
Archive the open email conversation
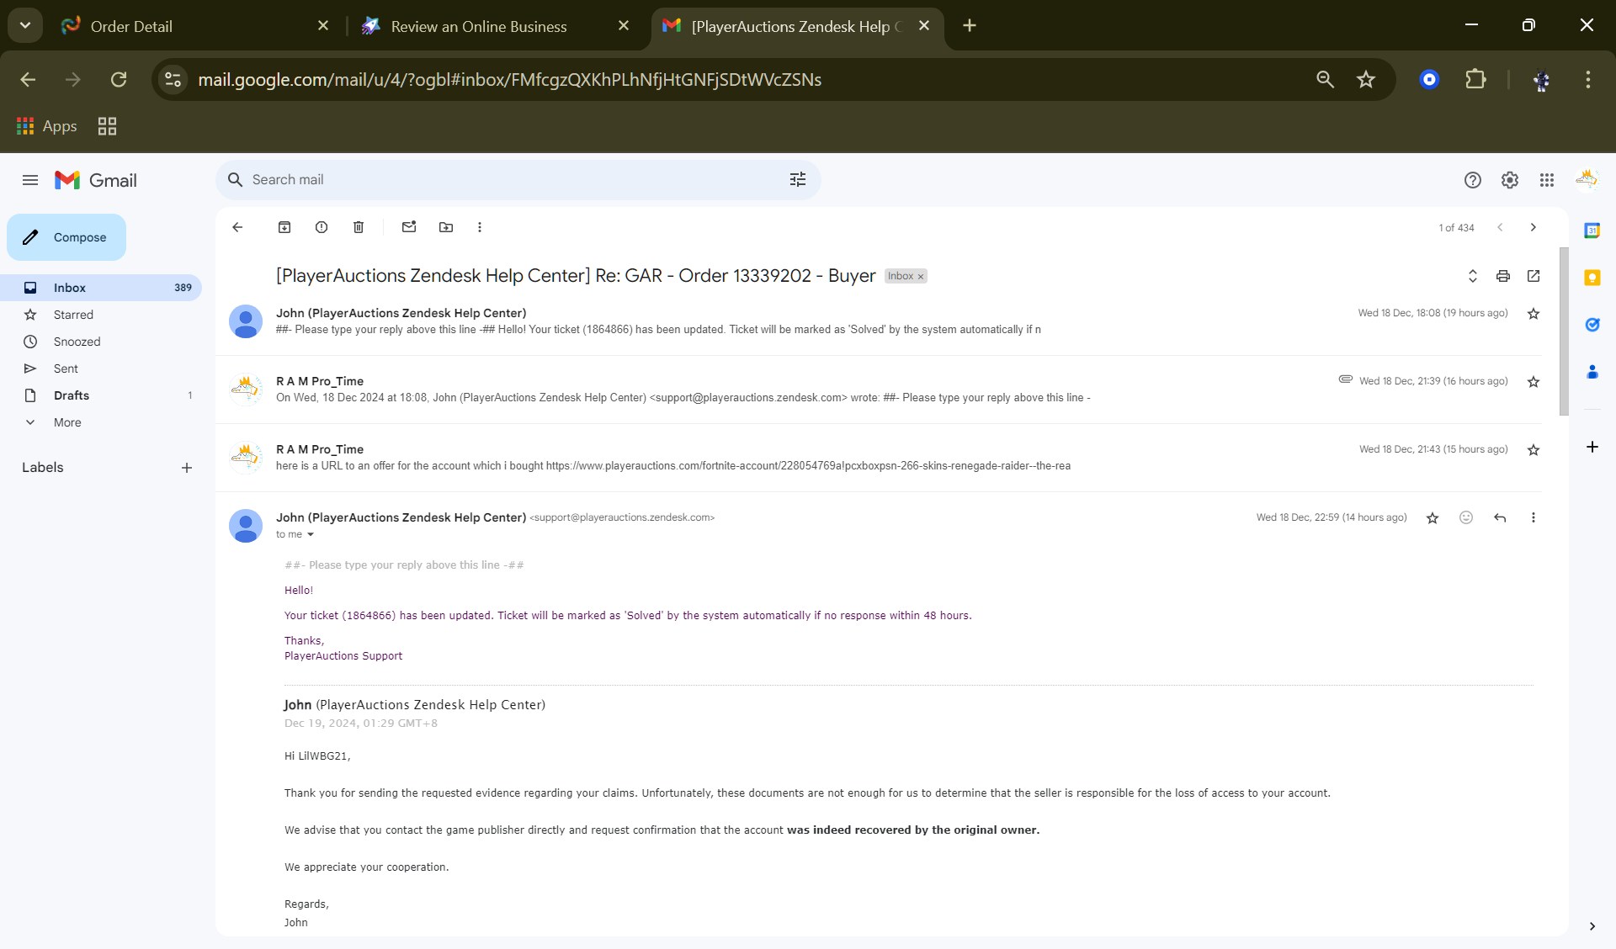284,227
